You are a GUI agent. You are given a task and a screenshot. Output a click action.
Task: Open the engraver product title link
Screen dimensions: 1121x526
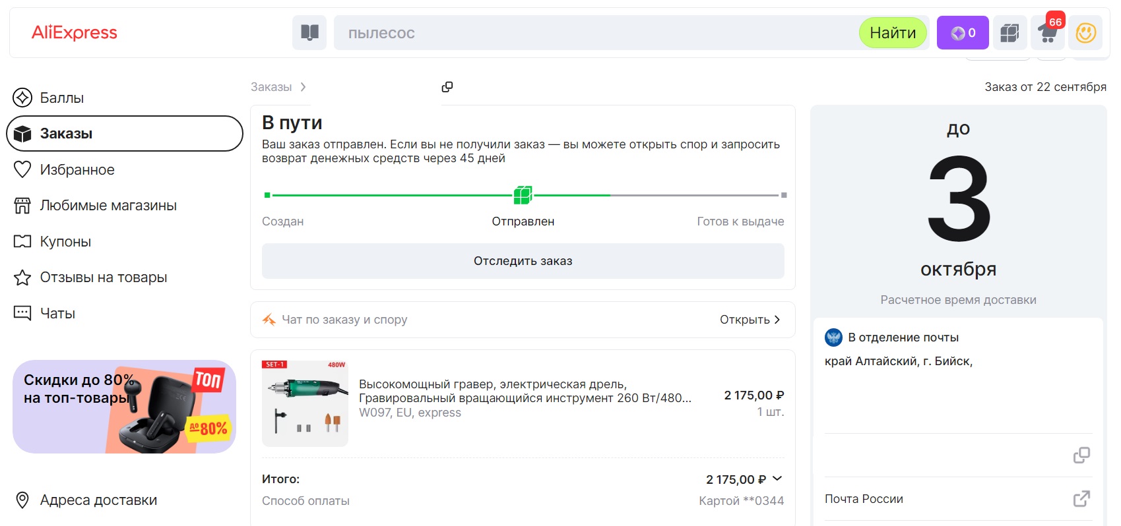pos(525,391)
